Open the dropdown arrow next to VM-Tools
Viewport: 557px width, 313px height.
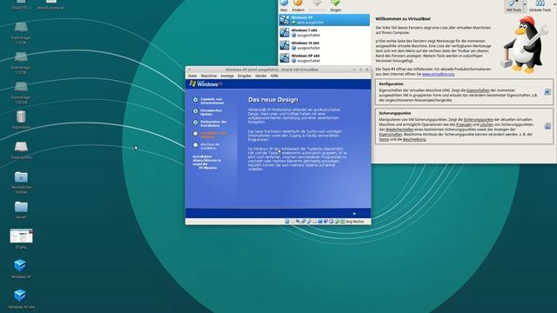point(525,5)
